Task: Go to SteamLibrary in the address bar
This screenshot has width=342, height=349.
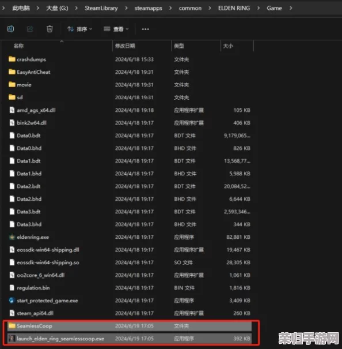Action: click(101, 8)
